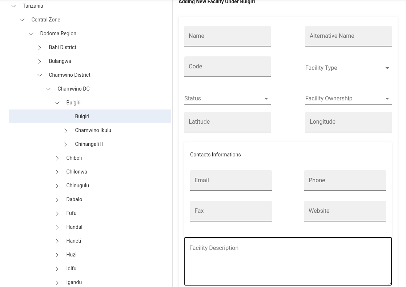
Task: Click the Email field
Action: [231, 180]
